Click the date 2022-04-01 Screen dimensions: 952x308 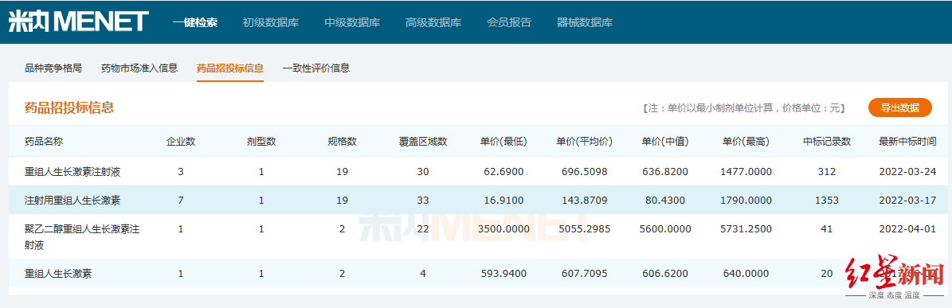pyautogui.click(x=907, y=229)
